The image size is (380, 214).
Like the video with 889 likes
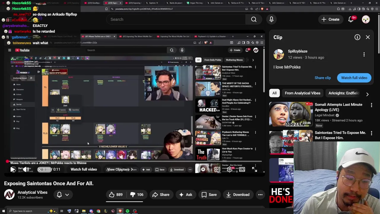coord(115,195)
